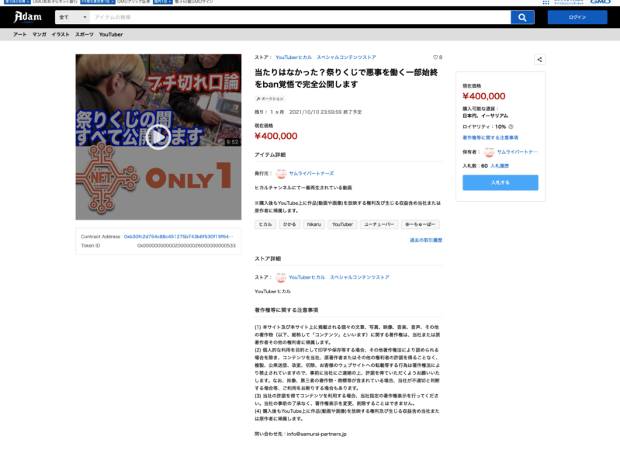This screenshot has width=620, height=450.
Task: Click the owner avatar in the price panel
Action: [489, 152]
